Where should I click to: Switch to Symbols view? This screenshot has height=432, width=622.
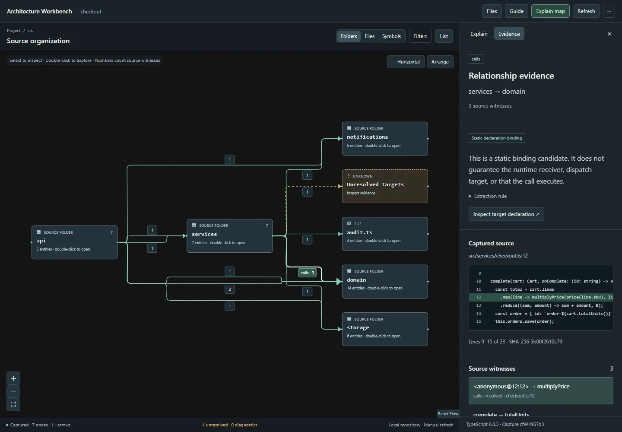pyautogui.click(x=391, y=36)
